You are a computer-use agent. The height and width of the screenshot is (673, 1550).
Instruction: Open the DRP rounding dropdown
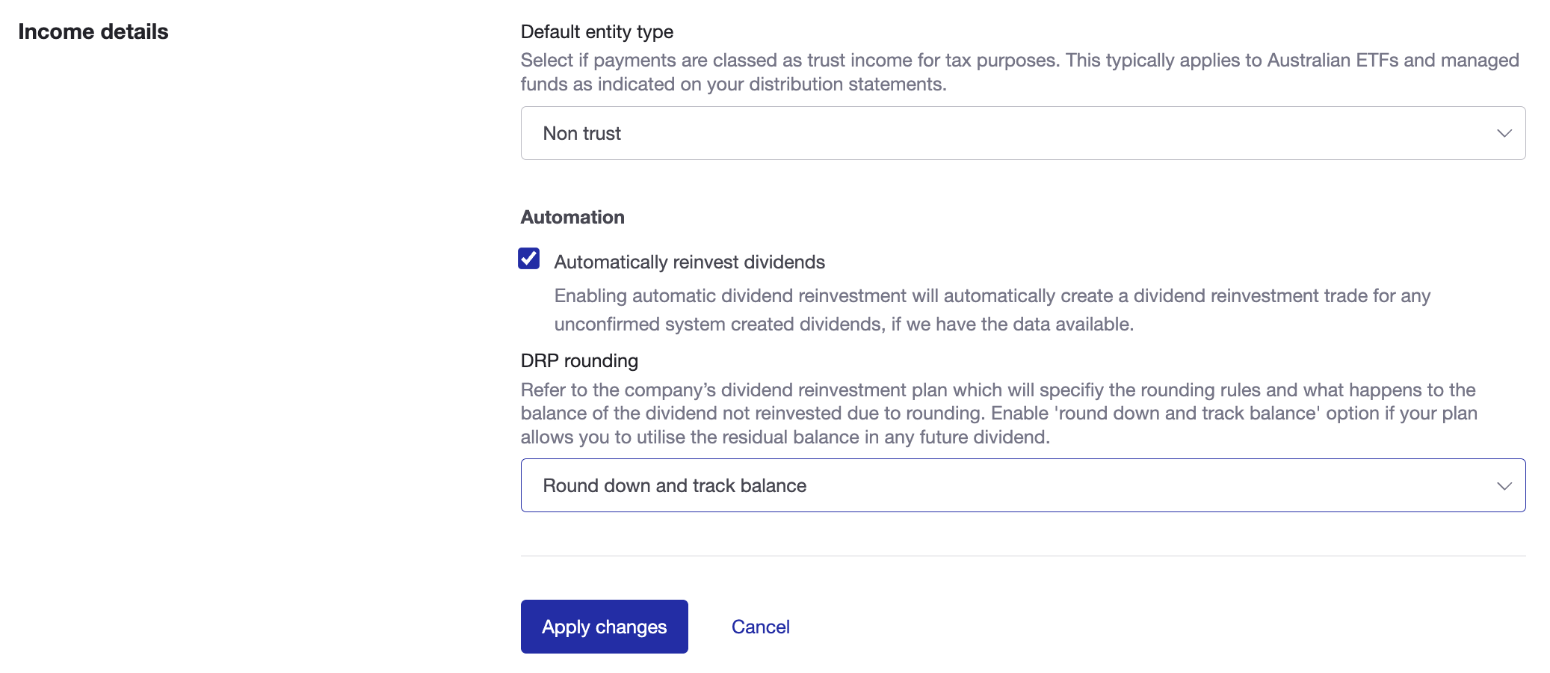pyautogui.click(x=1022, y=485)
